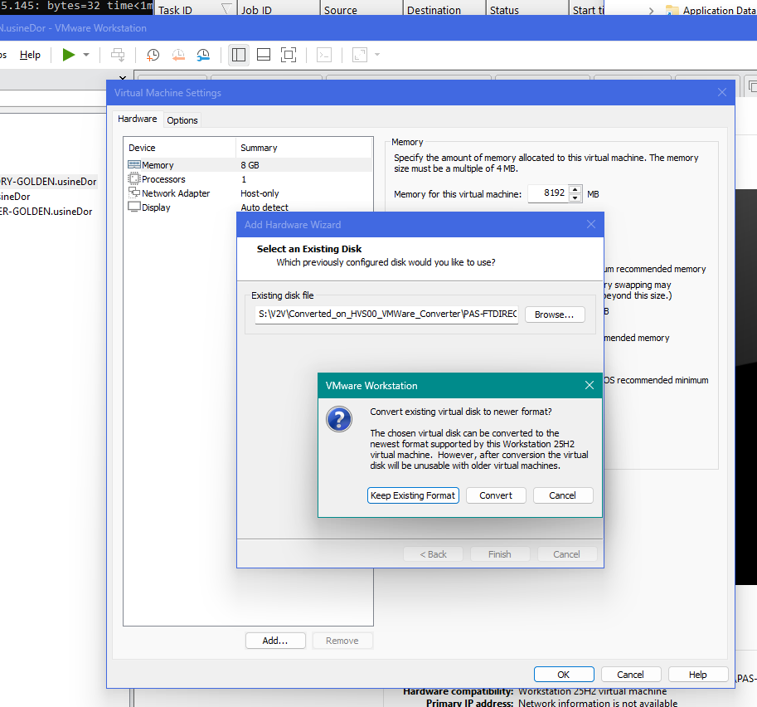757x707 pixels.
Task: Click the stretch guest display icon
Action: [360, 55]
